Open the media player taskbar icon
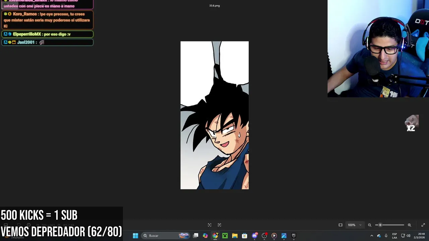Screen dimensions: 429x241 (274, 236)
